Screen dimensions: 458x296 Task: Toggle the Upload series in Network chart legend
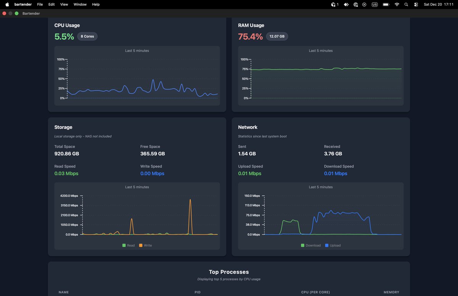pyautogui.click(x=333, y=245)
